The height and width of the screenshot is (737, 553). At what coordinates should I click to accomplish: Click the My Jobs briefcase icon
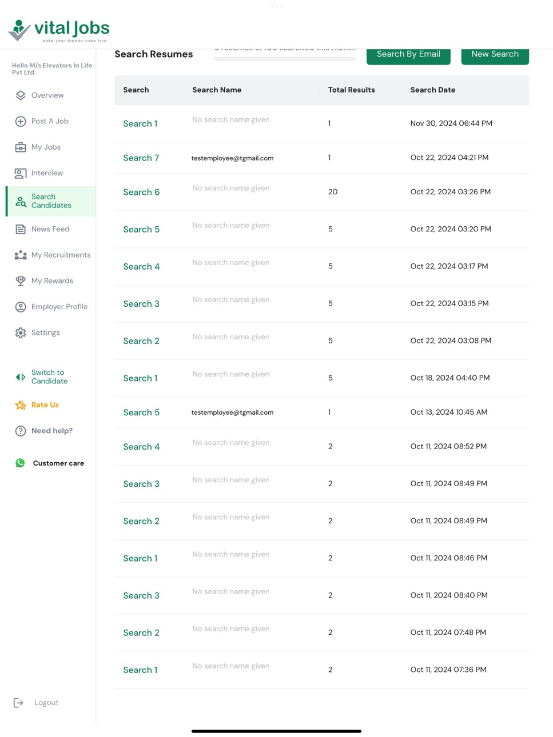(x=21, y=147)
